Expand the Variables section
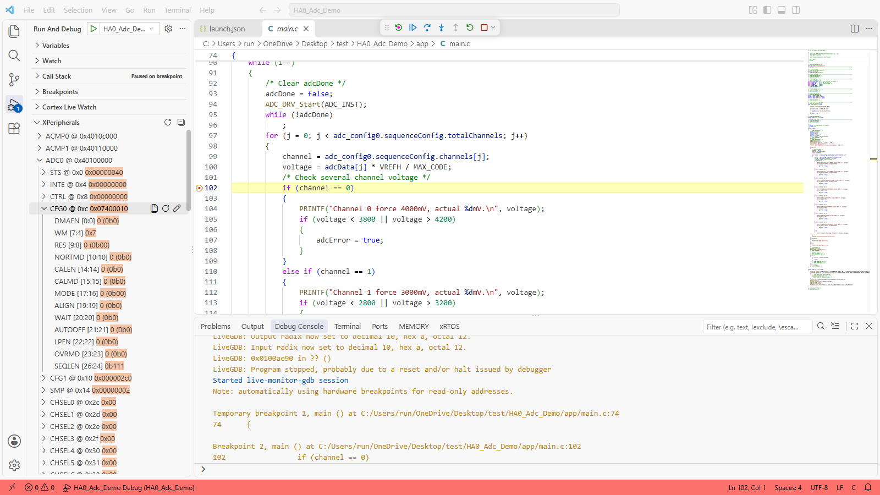The width and height of the screenshot is (880, 495). coord(110,46)
